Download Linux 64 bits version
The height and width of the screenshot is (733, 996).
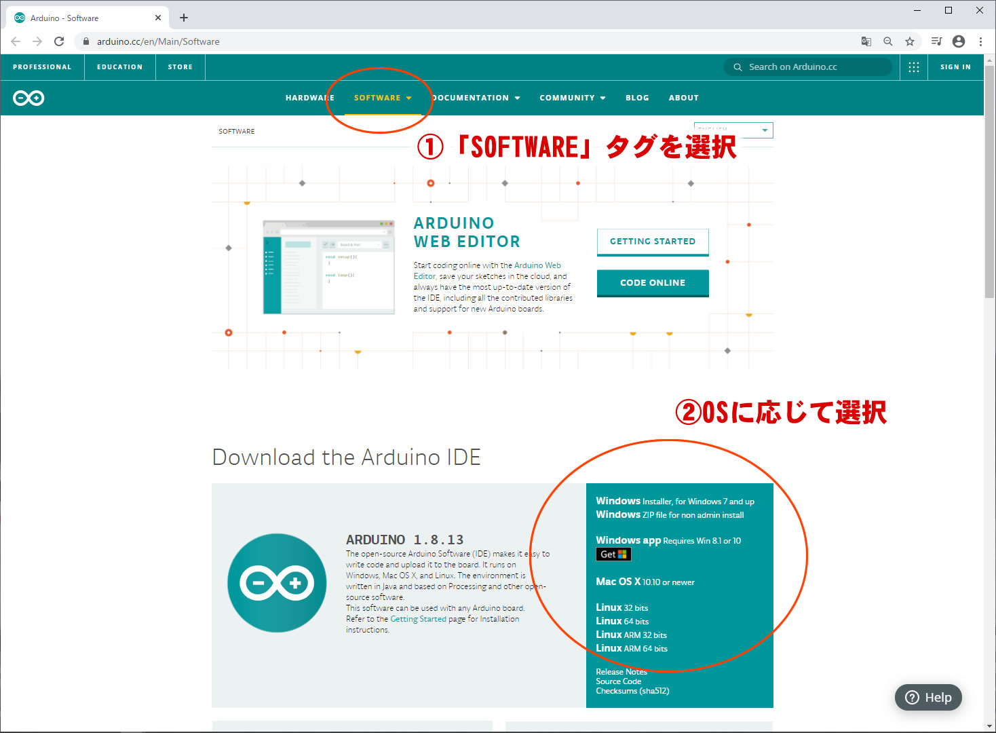pyautogui.click(x=622, y=621)
